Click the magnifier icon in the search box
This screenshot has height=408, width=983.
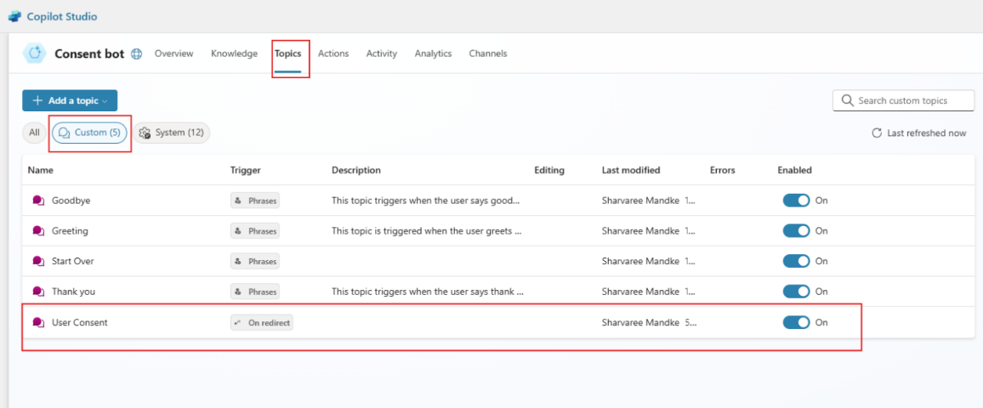[847, 100]
